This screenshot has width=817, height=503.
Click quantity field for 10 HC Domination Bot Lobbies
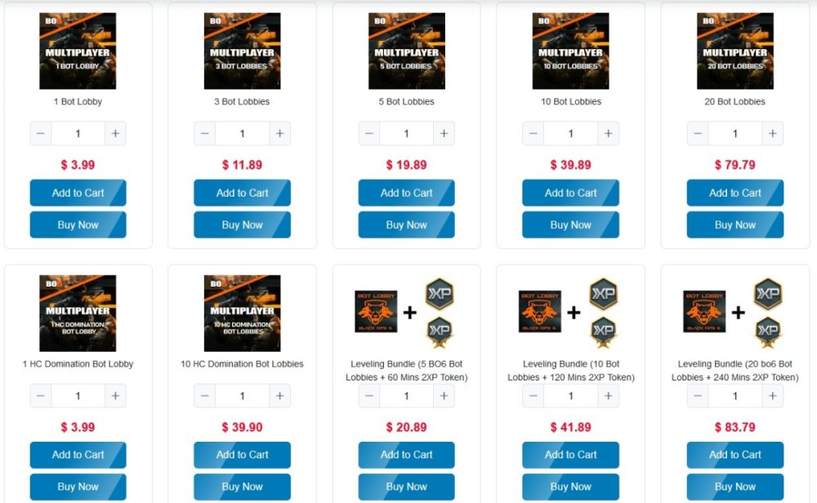[243, 396]
